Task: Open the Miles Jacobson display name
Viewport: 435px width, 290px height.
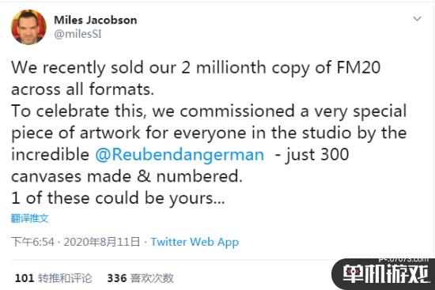Action: click(x=96, y=20)
